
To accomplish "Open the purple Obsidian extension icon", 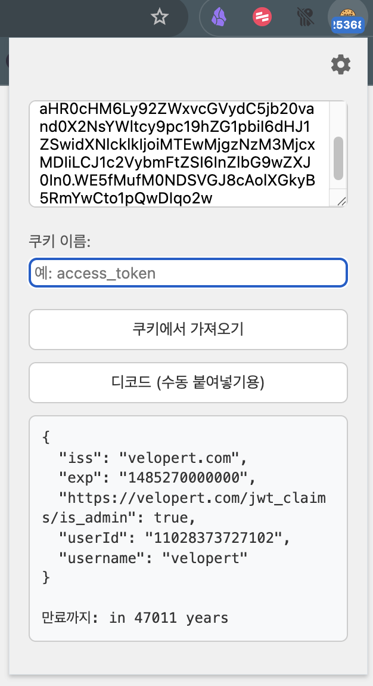I will pyautogui.click(x=220, y=17).
